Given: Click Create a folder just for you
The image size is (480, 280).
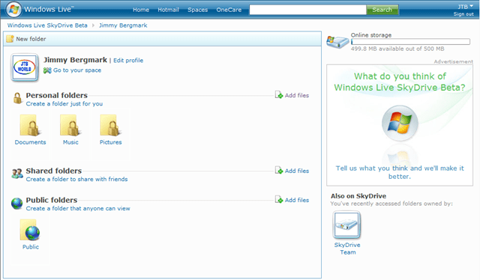Looking at the screenshot, I should [x=64, y=103].
